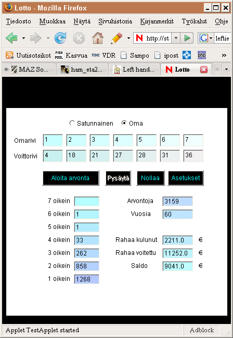Image resolution: width=233 pixels, height=338 pixels.
Task: Click the php bookmark icon
Action: point(202,55)
